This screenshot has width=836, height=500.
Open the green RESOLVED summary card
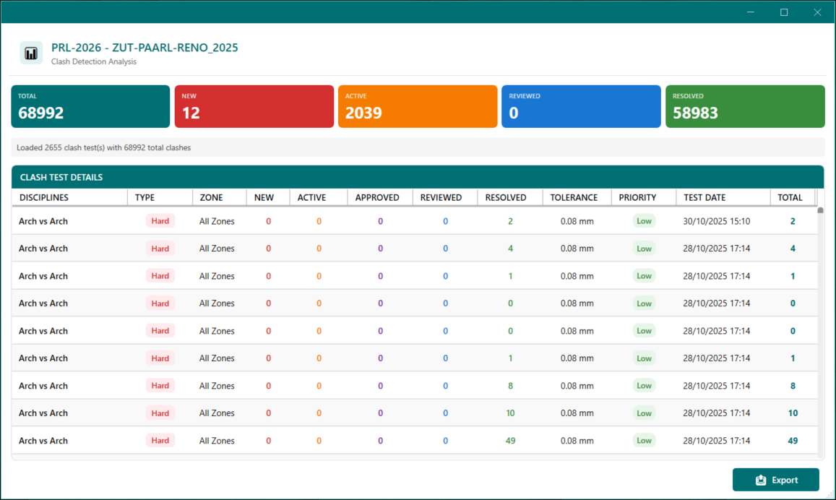click(744, 106)
